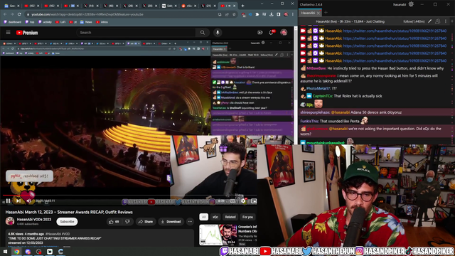Seek on the video progress bar

click(x=129, y=196)
